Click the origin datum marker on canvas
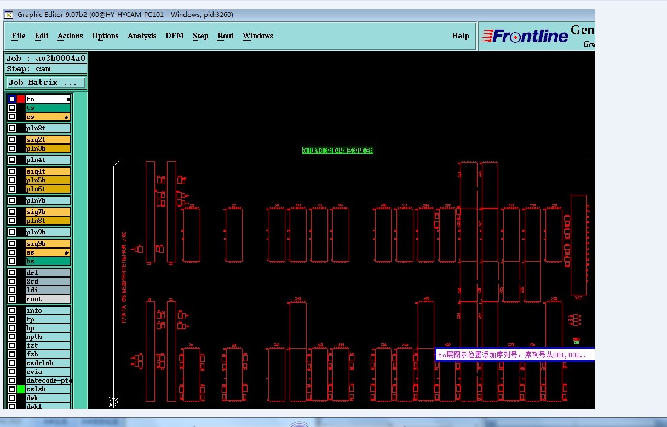This screenshot has height=427, width=667. click(x=113, y=402)
